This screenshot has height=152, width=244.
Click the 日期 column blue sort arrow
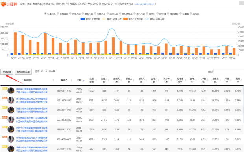84,81
